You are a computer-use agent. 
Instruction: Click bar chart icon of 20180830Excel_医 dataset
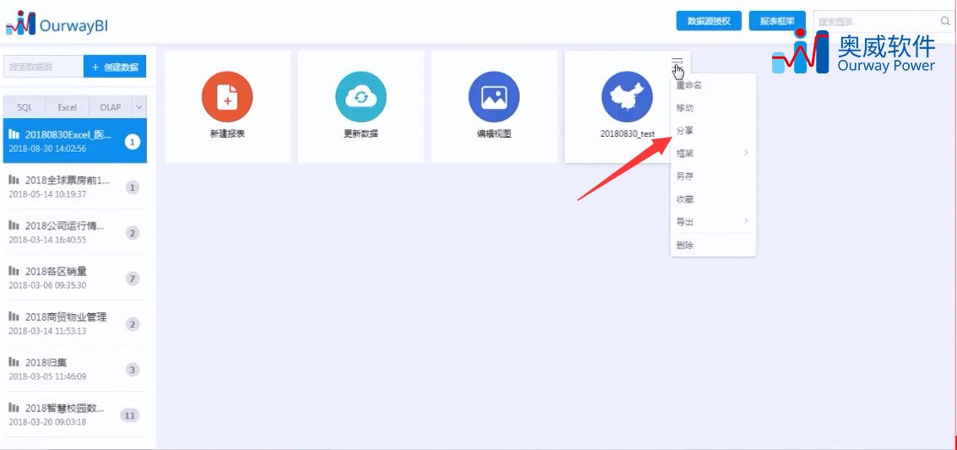[14, 135]
